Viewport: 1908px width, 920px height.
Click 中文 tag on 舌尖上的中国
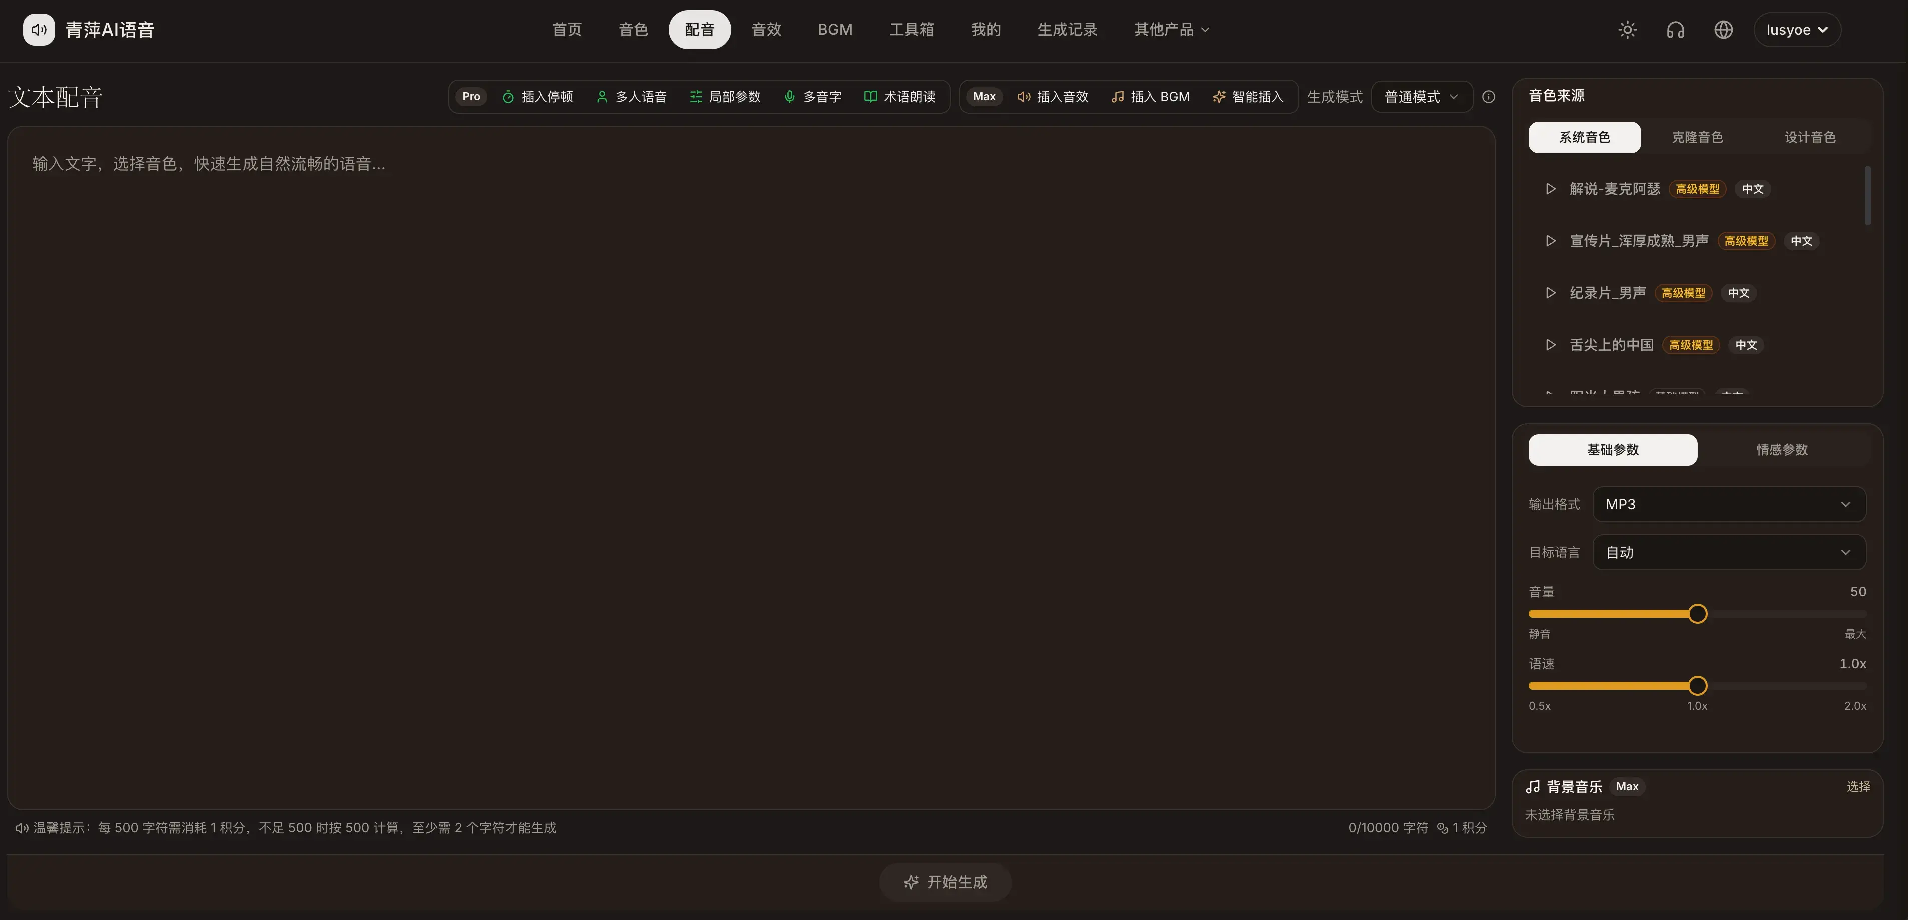(1746, 345)
